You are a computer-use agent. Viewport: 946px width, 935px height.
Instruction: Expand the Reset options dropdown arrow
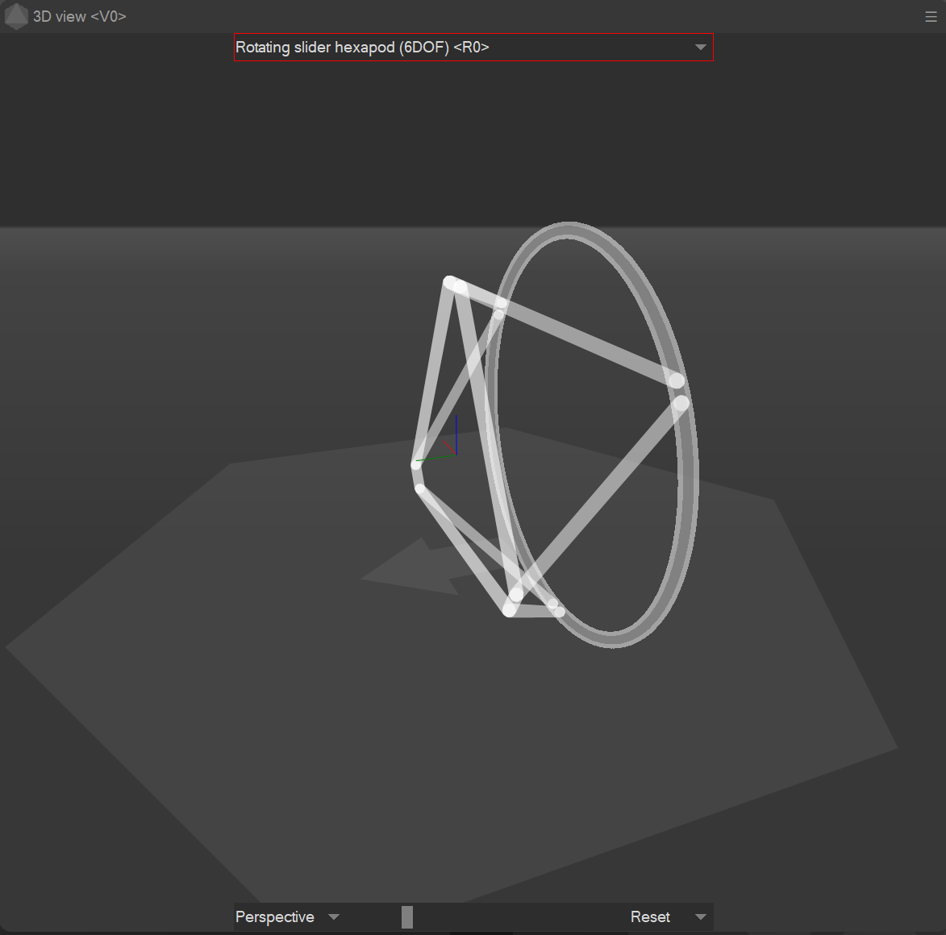(700, 916)
